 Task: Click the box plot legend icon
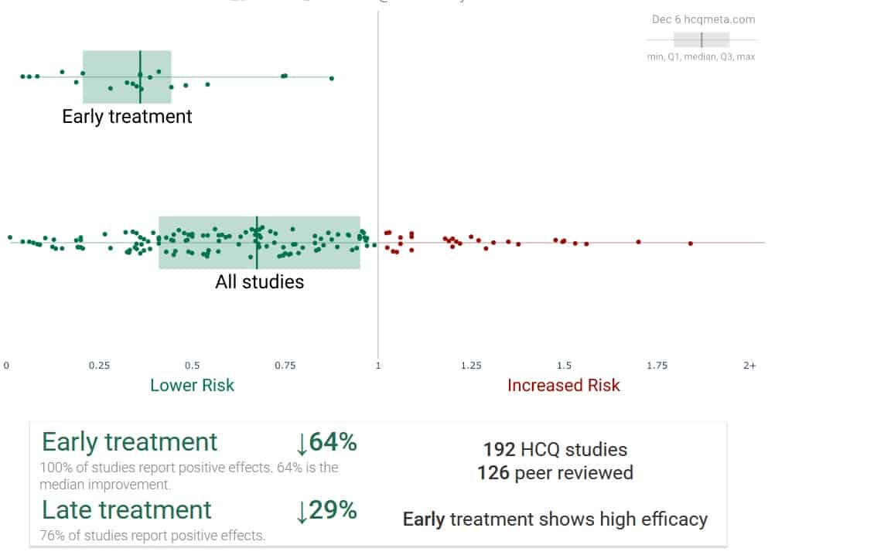(x=702, y=39)
